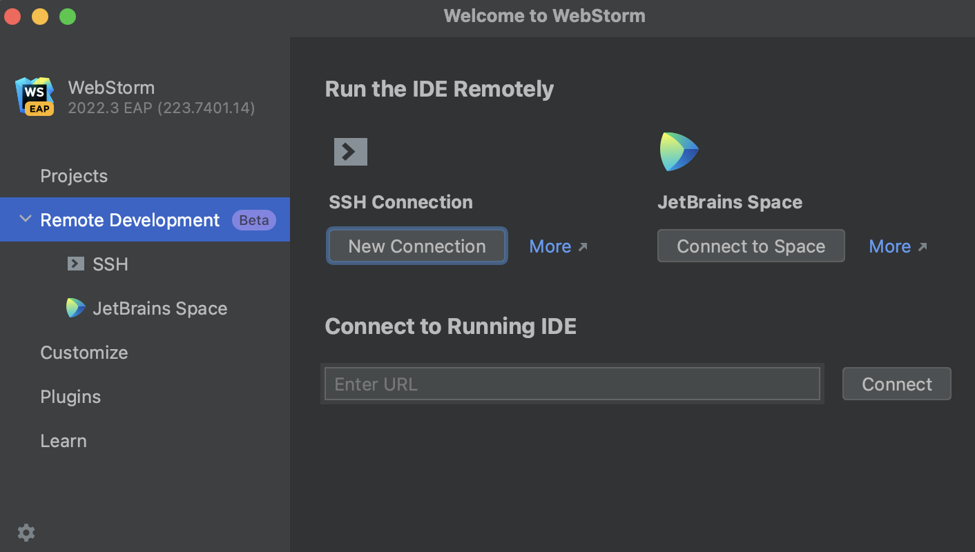
Task: Open the More link under SSH Connection
Action: (551, 246)
